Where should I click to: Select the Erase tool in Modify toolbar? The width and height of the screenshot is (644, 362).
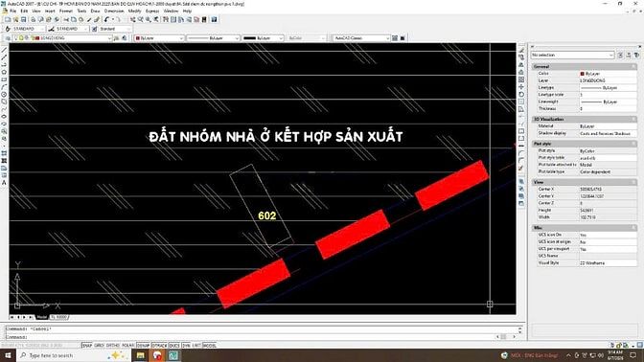click(521, 50)
